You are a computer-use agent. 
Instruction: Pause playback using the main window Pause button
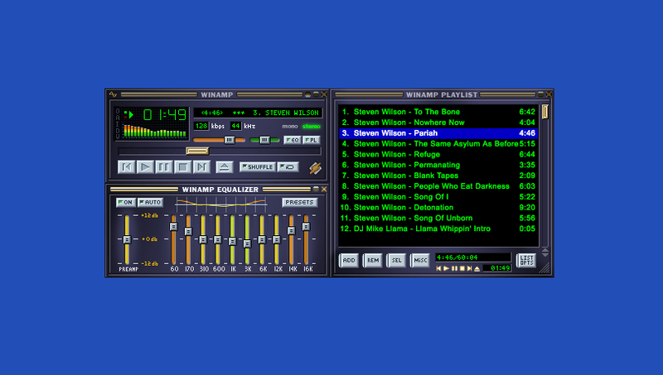164,167
